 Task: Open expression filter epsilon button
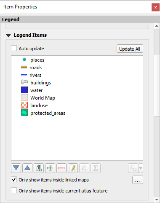(x=84, y=168)
